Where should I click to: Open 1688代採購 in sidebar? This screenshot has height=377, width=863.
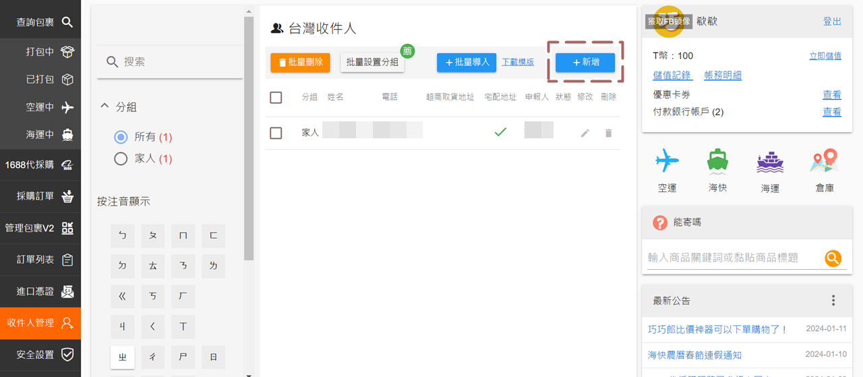pos(40,165)
